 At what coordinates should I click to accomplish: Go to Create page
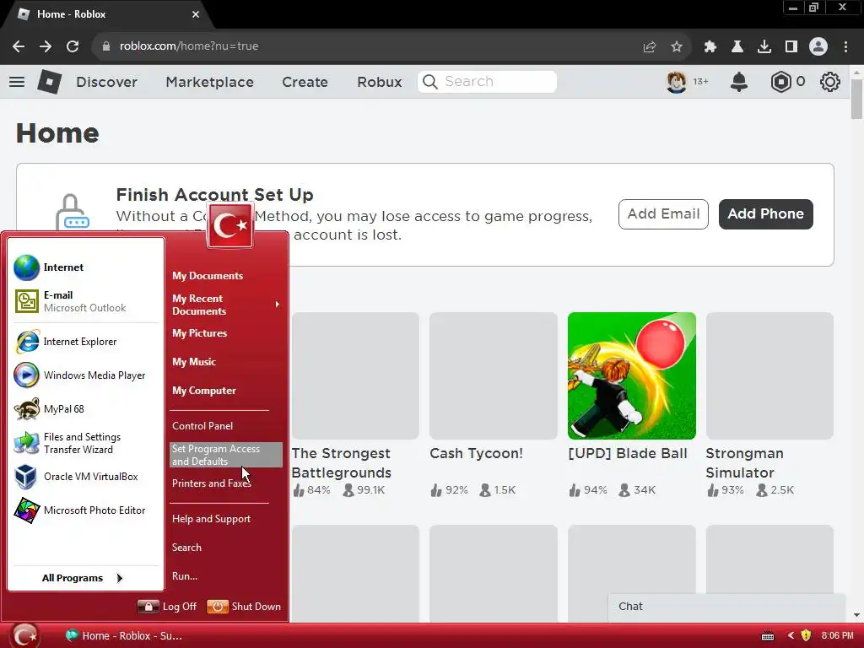pyautogui.click(x=305, y=82)
